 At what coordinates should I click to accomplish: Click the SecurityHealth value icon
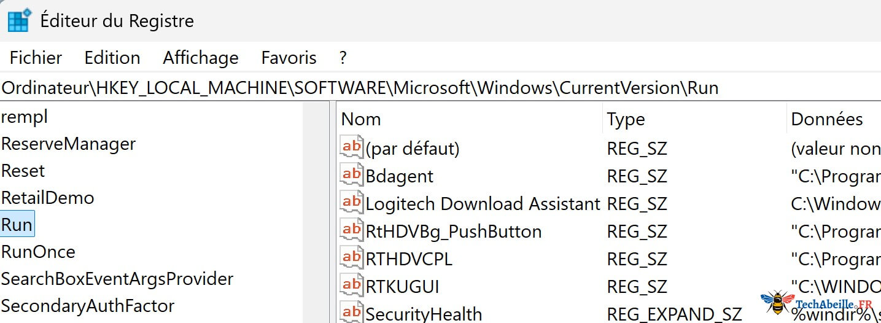351,312
